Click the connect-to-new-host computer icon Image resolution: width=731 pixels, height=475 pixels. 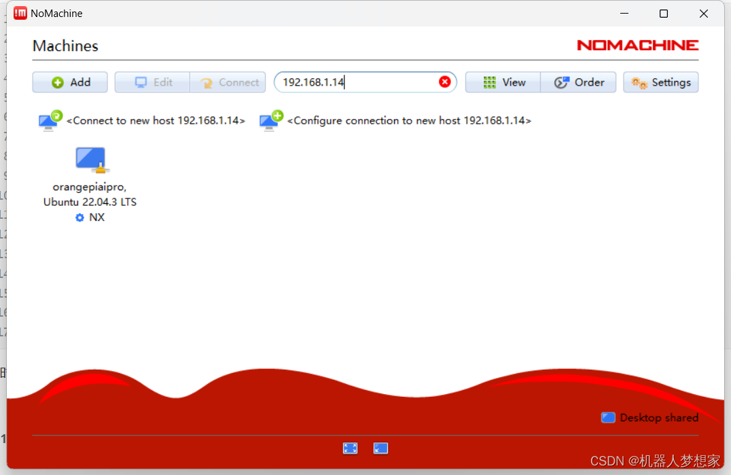(50, 121)
